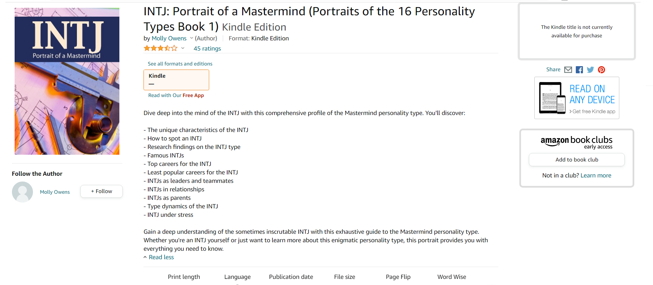
Task: Expand the star ratings breakdown chevron
Action: 183,48
